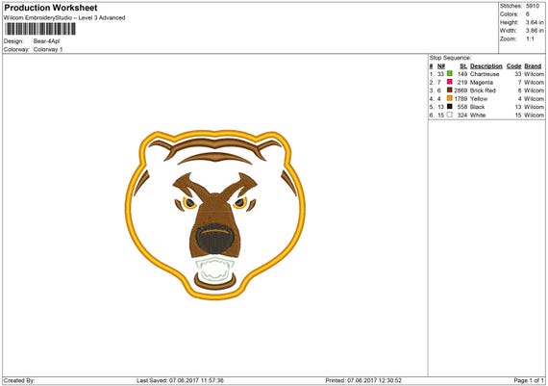Click the 'Description' column header
Screen dimensions: 548x386
[486, 66]
